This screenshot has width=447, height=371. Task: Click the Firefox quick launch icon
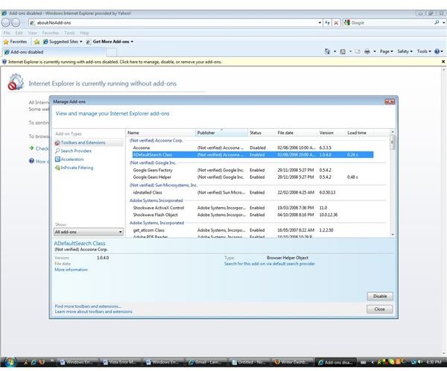[x=42, y=362]
